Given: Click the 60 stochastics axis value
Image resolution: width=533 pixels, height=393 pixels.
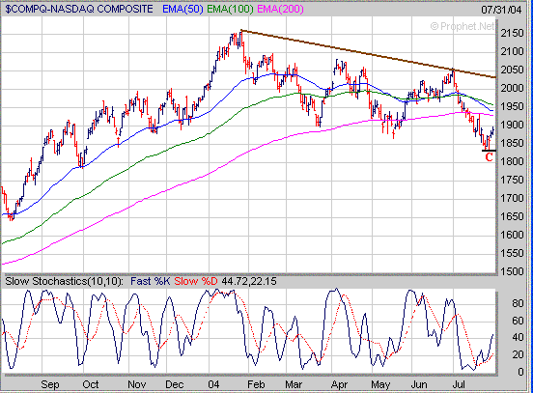Looking at the screenshot, I should click(x=518, y=321).
